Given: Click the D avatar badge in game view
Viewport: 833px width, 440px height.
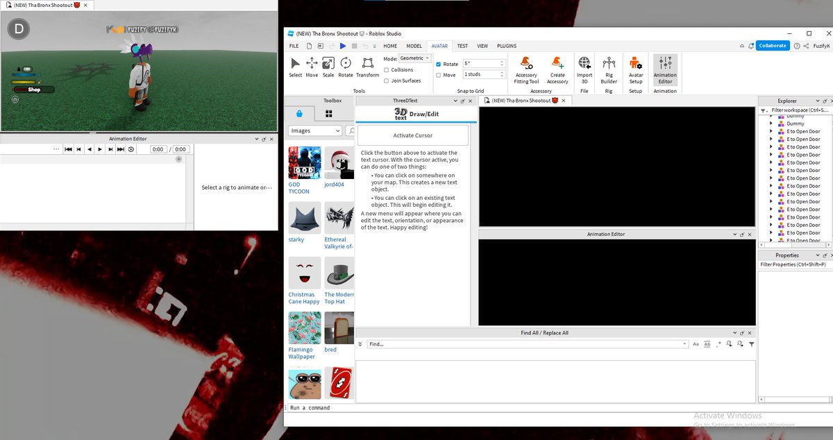Looking at the screenshot, I should 18,29.
